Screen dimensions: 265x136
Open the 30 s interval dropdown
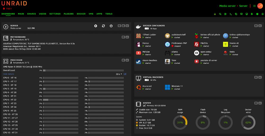(x=119, y=74)
